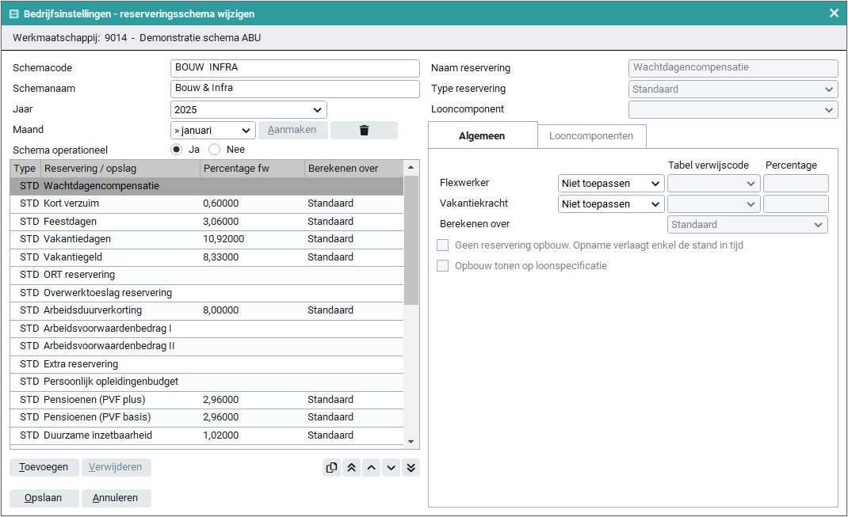Viewport: 848px width, 517px height.
Task: Move row to top with double-up arrow
Action: pos(352,467)
